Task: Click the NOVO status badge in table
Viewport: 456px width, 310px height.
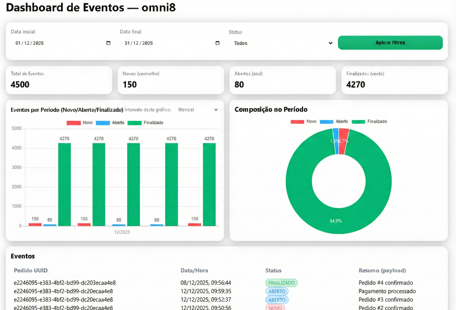Action: [x=275, y=308]
